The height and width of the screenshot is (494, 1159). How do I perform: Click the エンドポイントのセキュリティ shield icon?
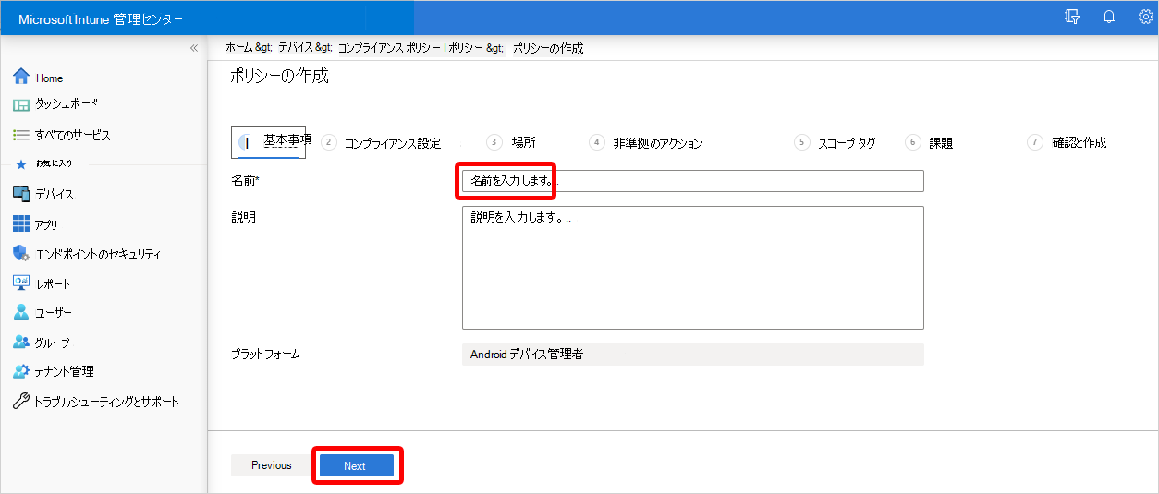coord(21,253)
